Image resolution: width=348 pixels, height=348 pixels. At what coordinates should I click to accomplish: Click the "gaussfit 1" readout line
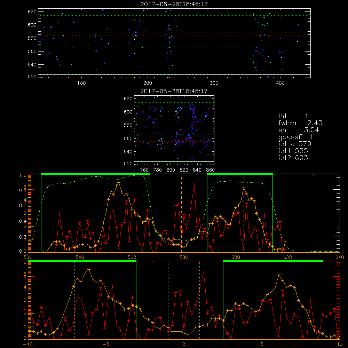click(295, 137)
